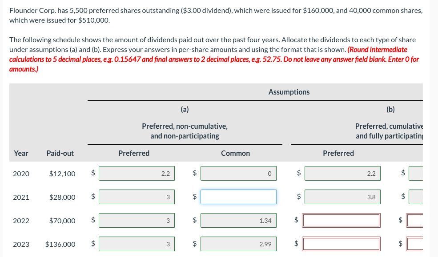Select 2021 rightmost field under assumption (b)
Screen dimensions: 438x257
click(x=423, y=197)
